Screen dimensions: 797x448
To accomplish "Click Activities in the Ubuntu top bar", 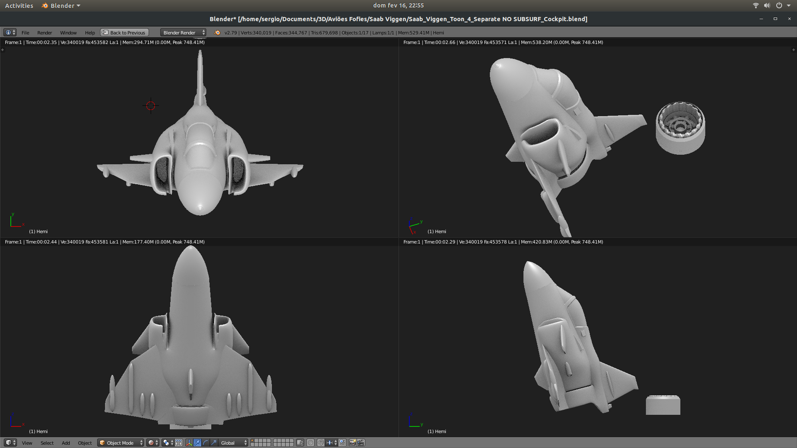I will [x=19, y=5].
